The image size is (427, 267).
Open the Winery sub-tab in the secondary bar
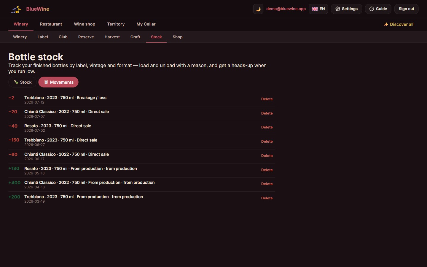(x=20, y=37)
